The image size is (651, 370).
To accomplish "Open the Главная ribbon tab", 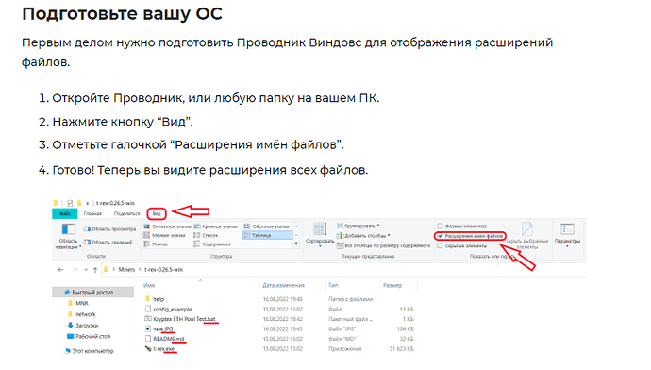I will 92,213.
